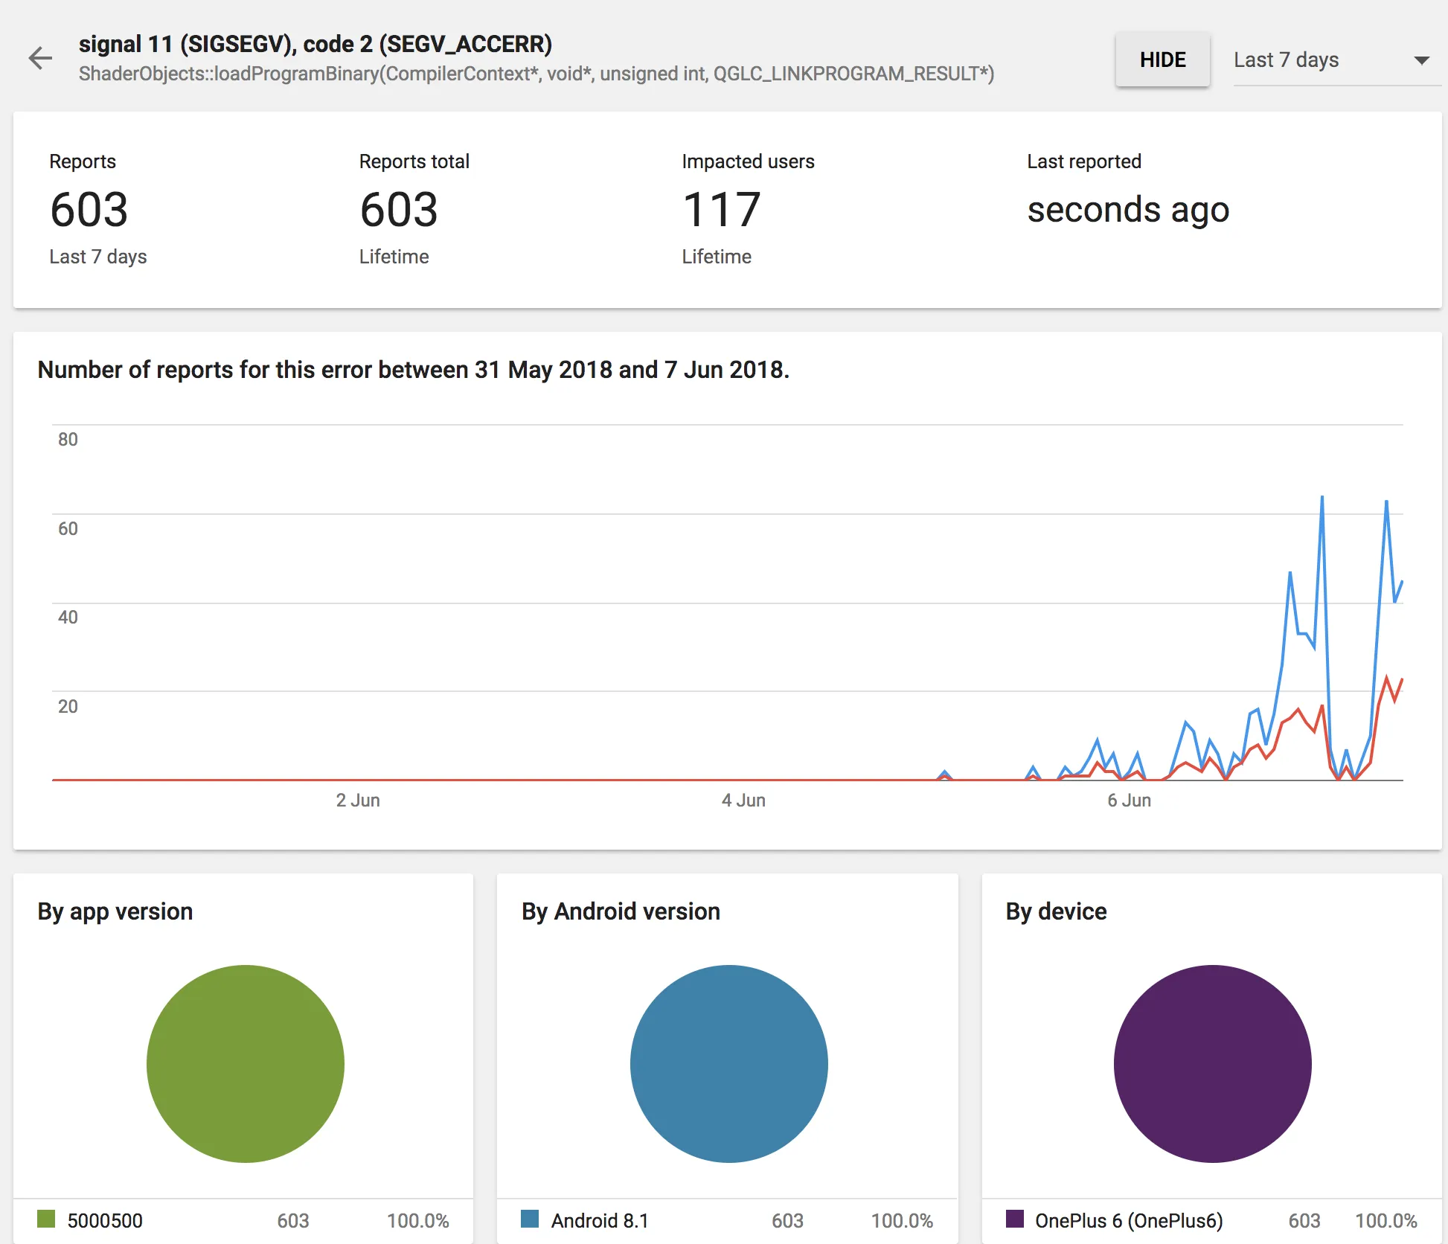
Task: Click the blue Android version pie chart
Action: click(x=728, y=1063)
